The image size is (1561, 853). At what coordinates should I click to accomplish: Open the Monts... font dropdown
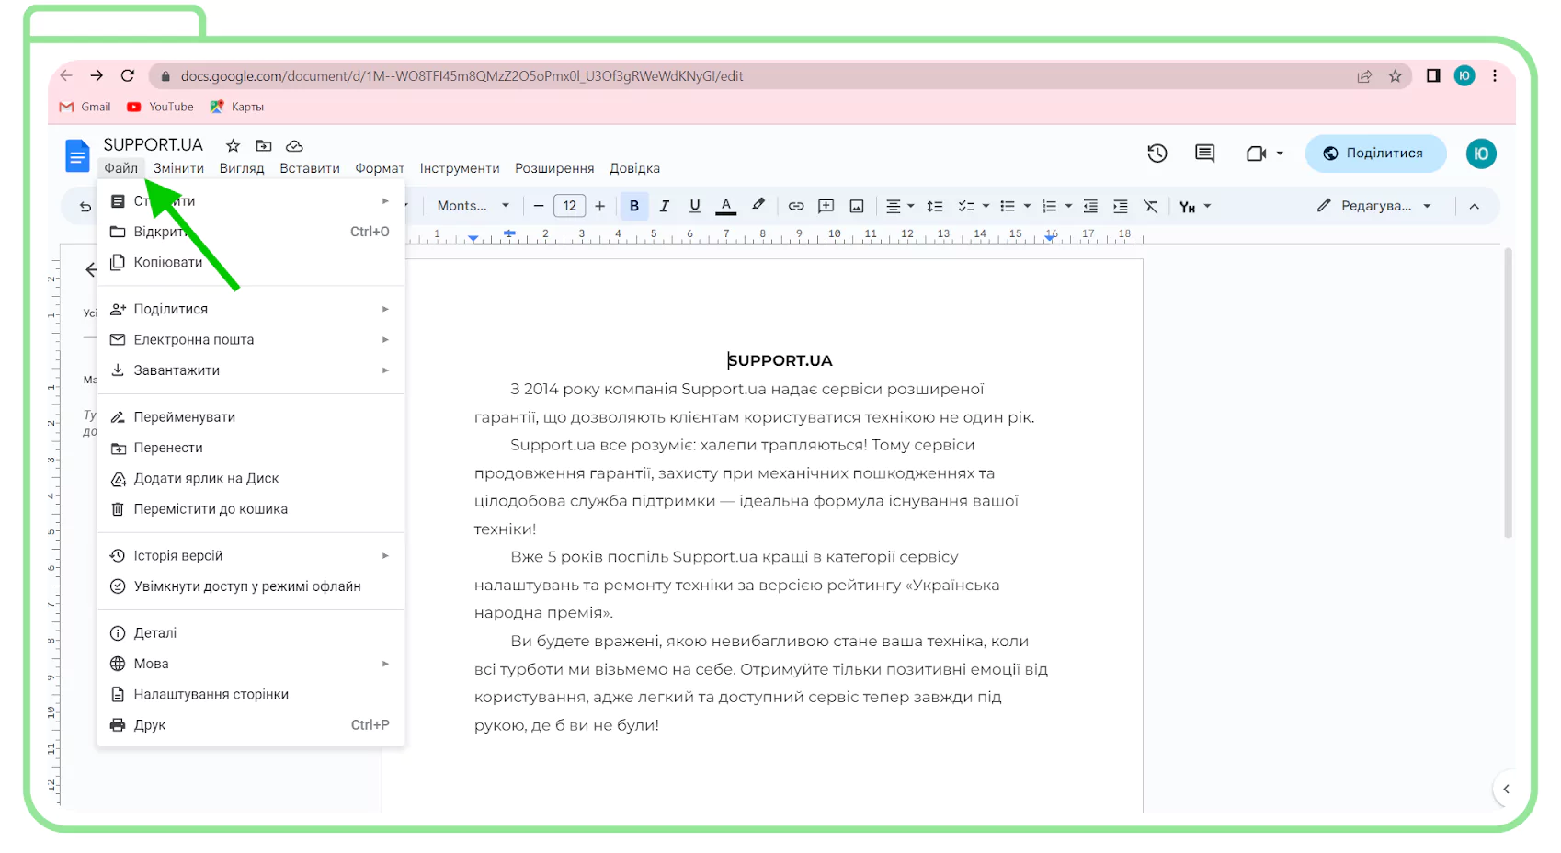pyautogui.click(x=473, y=206)
